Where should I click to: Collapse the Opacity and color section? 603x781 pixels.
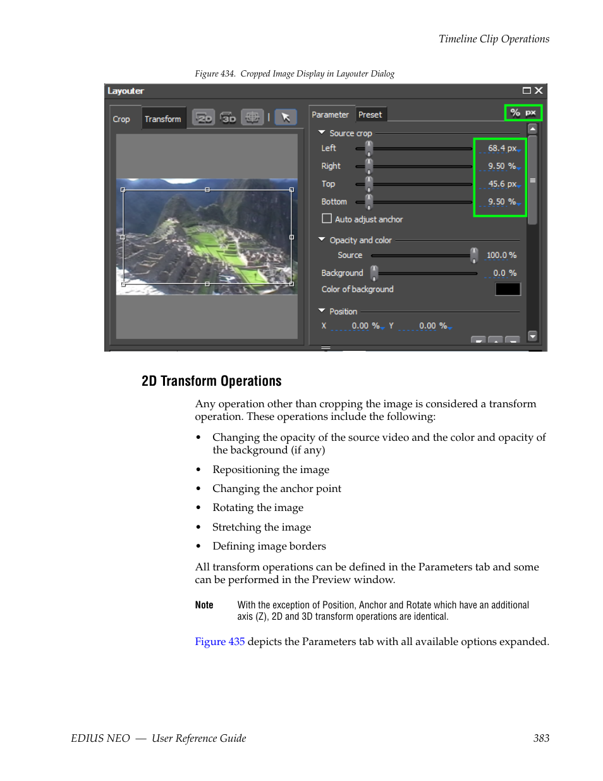(x=322, y=239)
